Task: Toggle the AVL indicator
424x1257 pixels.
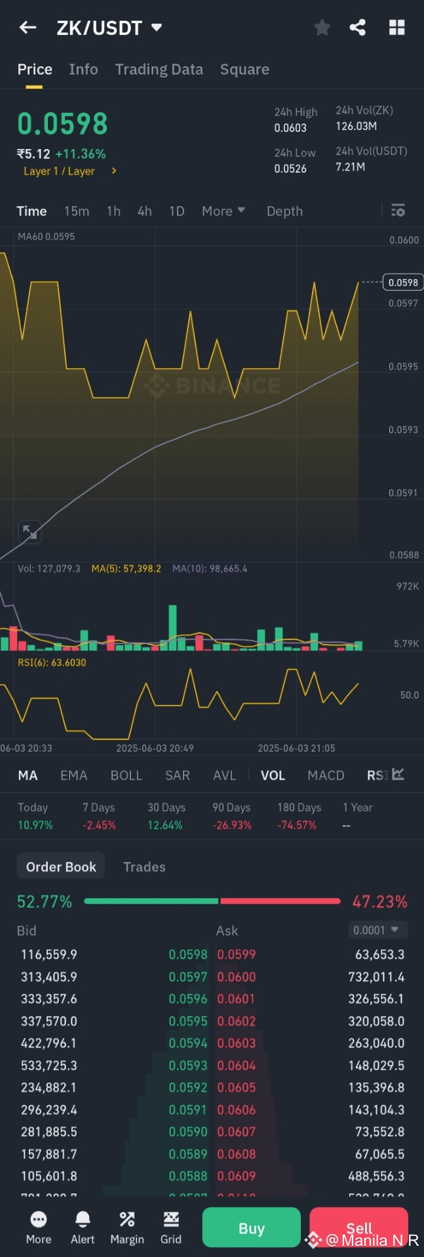Action: tap(224, 775)
